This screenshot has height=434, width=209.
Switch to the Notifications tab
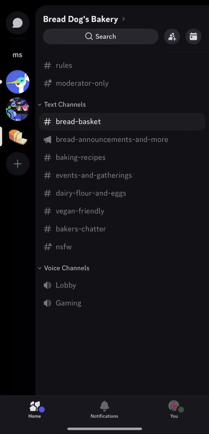click(104, 409)
